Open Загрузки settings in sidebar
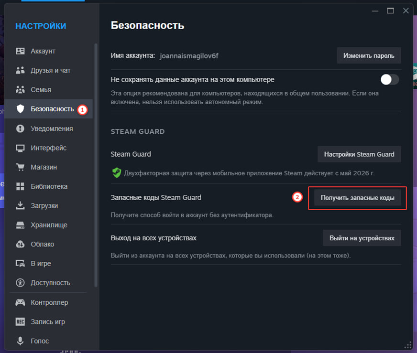The width and height of the screenshot is (417, 353). 48,205
